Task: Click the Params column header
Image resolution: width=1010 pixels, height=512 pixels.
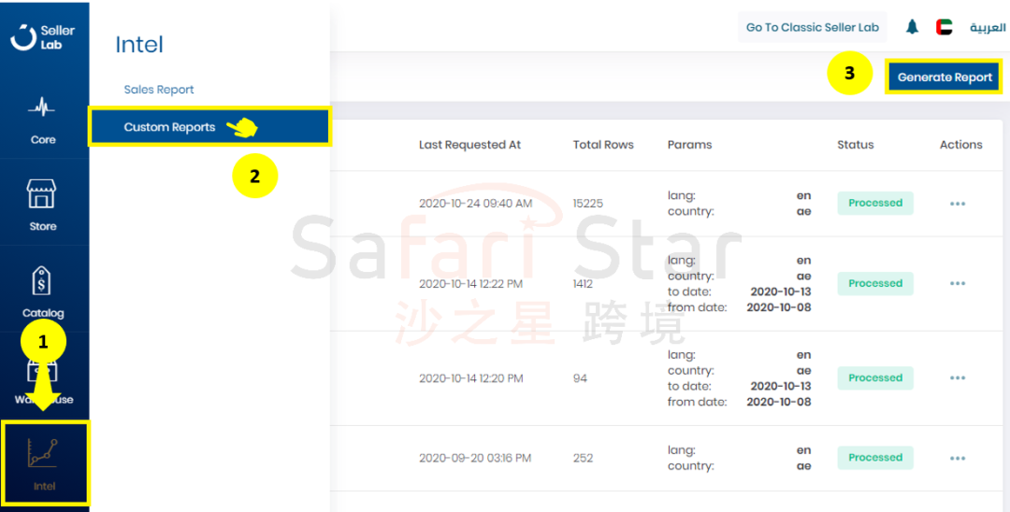Action: coord(689,145)
